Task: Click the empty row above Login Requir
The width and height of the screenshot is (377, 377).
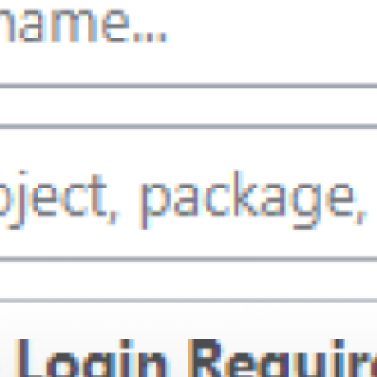Action: [x=188, y=280]
